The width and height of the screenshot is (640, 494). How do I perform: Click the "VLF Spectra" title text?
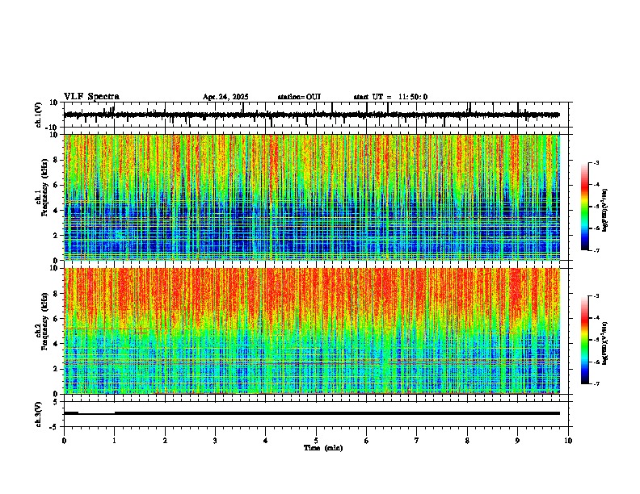(x=91, y=97)
